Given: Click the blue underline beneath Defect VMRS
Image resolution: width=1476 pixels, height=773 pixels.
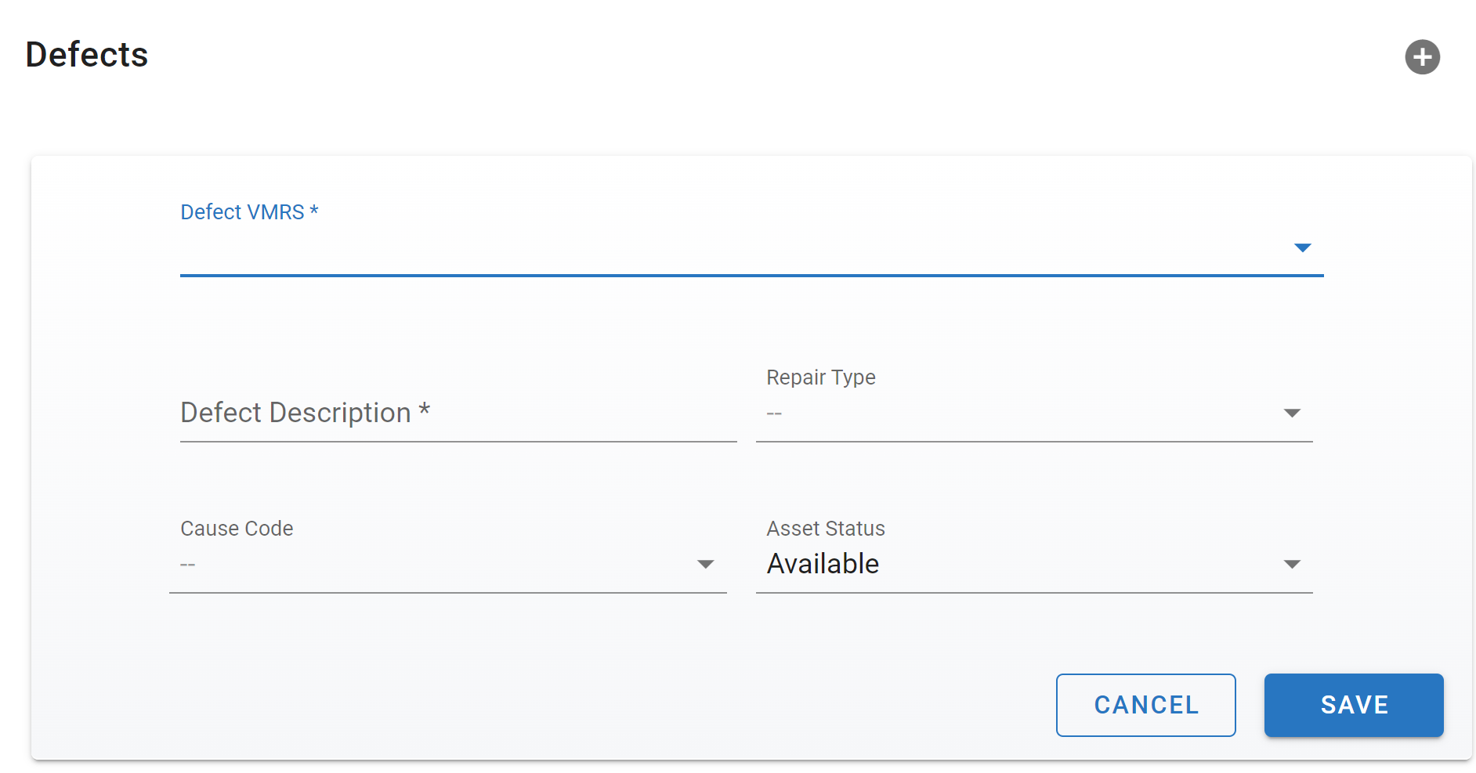Looking at the screenshot, I should tap(751, 276).
